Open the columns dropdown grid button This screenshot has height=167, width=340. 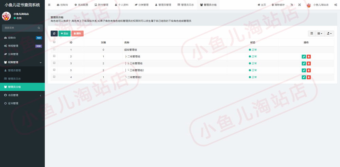[320, 33]
